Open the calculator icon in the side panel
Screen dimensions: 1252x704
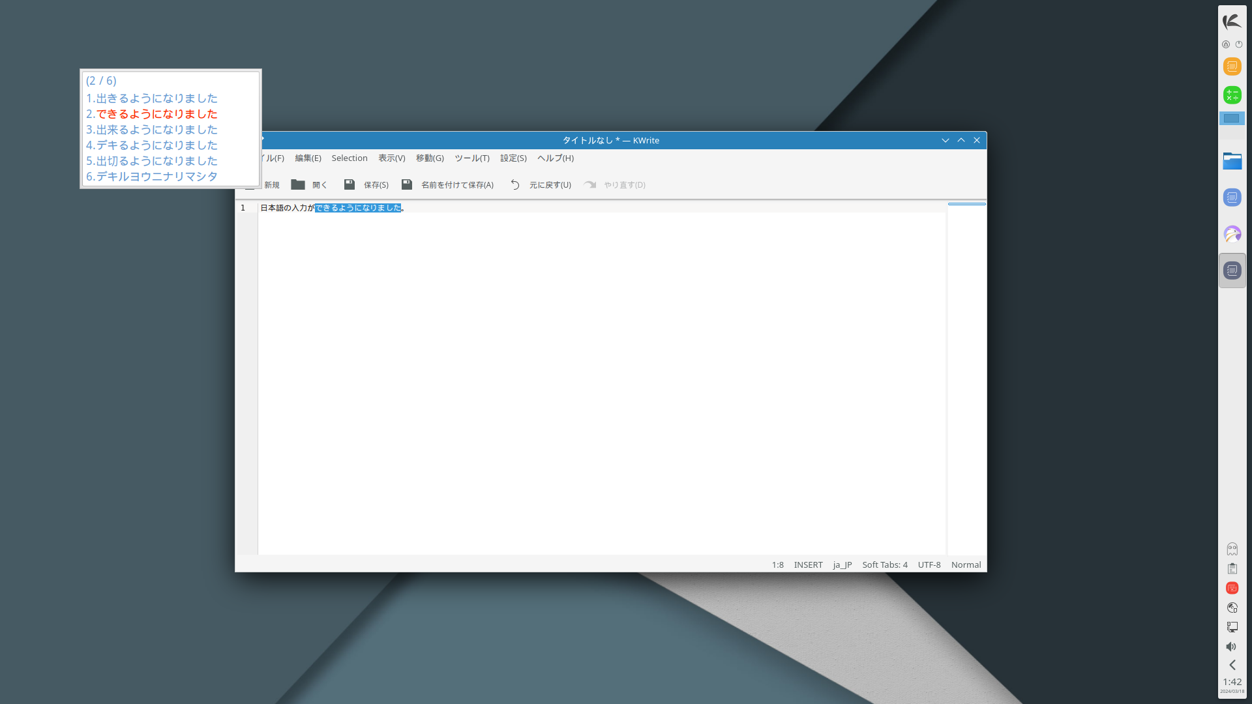pyautogui.click(x=1232, y=95)
